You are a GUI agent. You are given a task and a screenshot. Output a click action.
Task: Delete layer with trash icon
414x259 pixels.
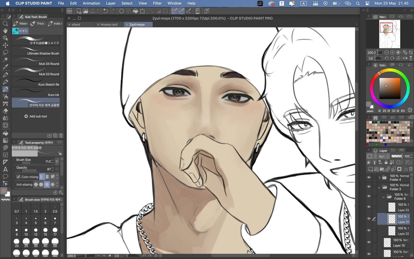411,169
